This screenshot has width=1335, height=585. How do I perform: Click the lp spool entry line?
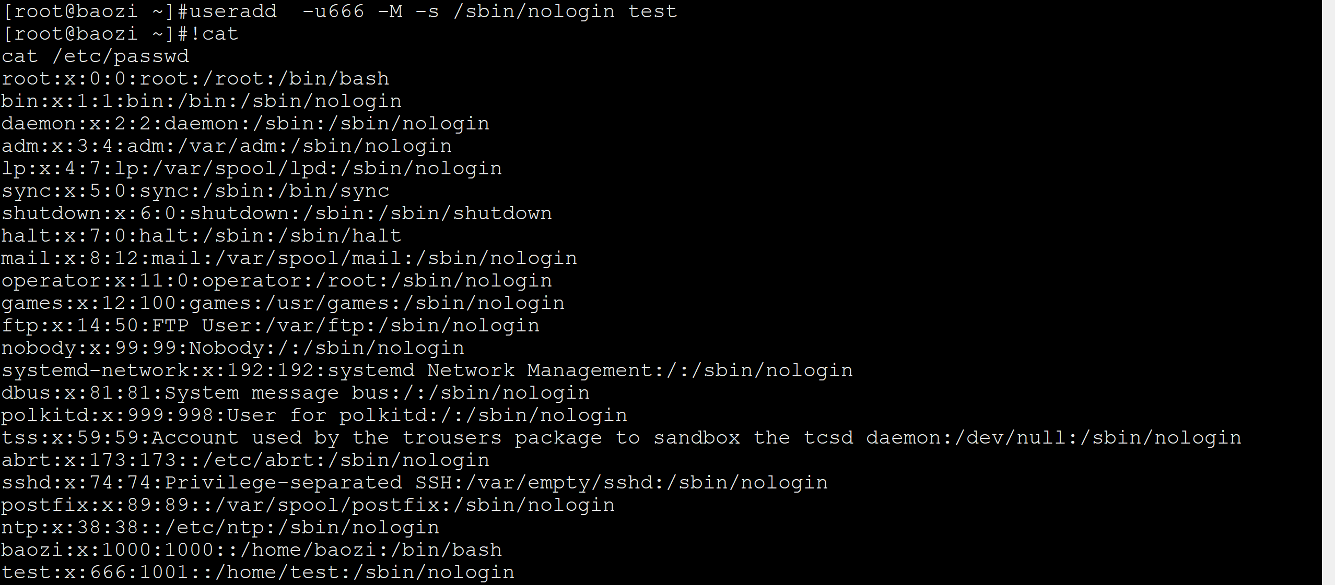(251, 169)
